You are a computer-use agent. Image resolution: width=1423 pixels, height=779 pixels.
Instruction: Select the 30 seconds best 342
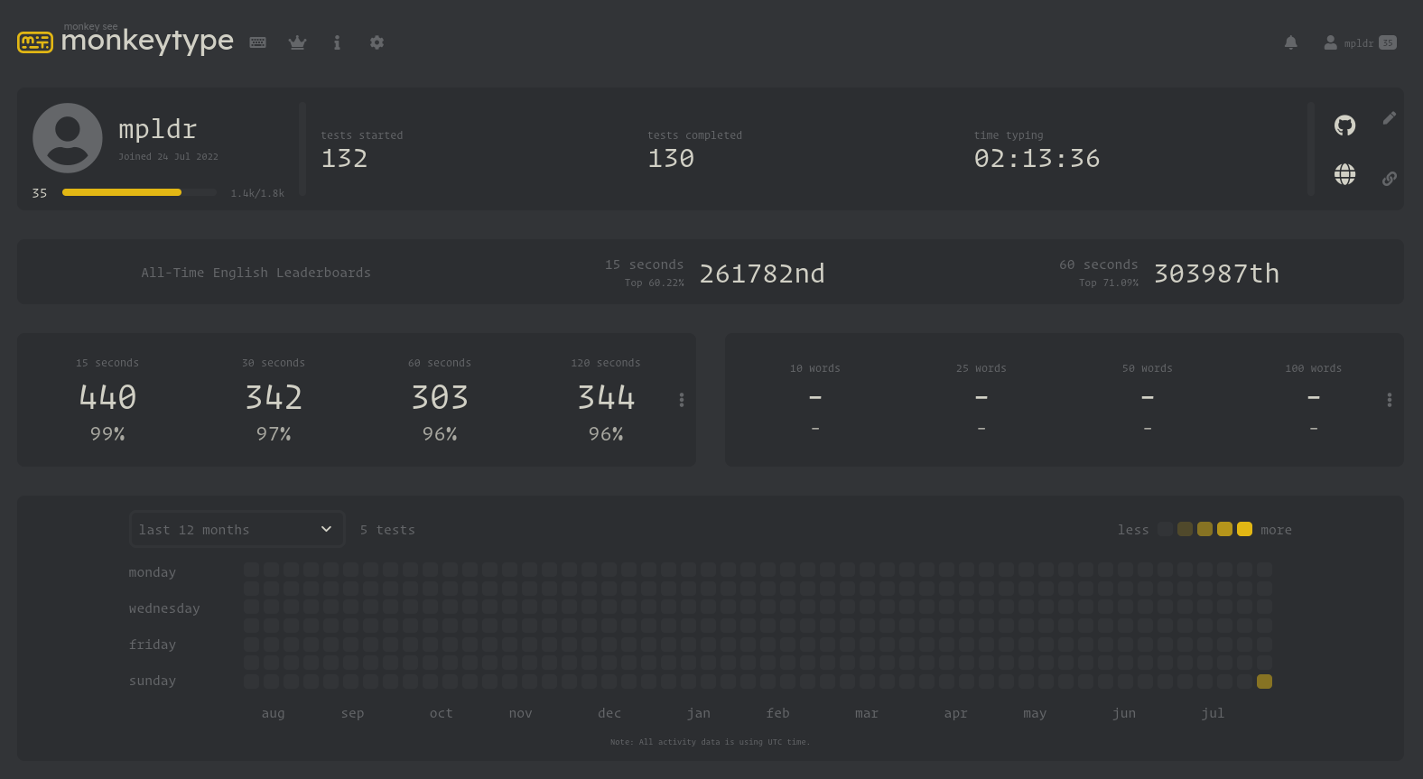click(x=274, y=397)
